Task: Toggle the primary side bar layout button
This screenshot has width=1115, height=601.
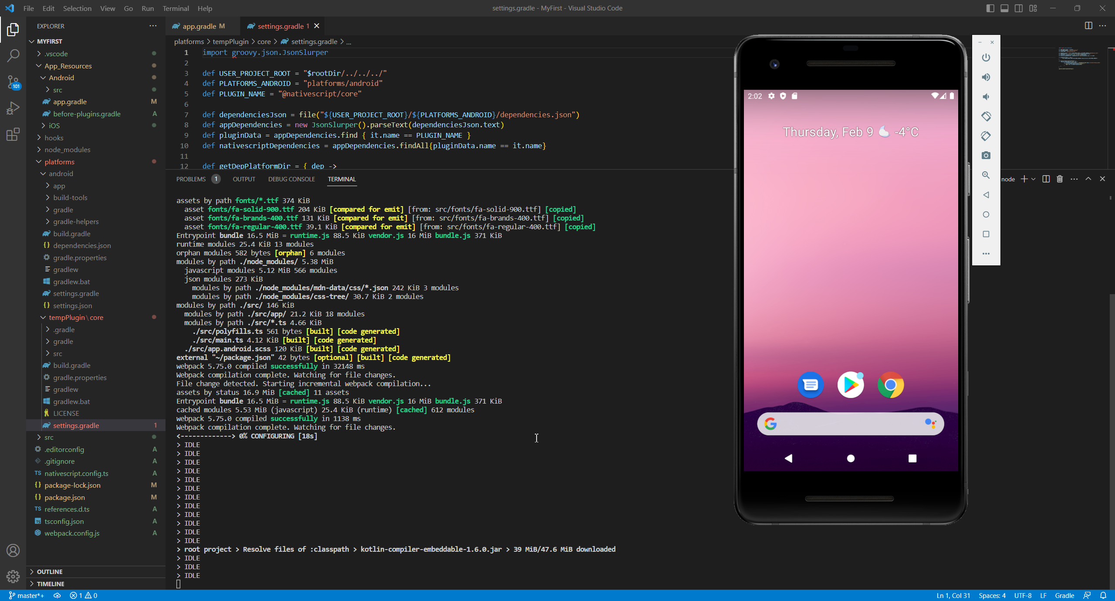Action: tap(990, 8)
